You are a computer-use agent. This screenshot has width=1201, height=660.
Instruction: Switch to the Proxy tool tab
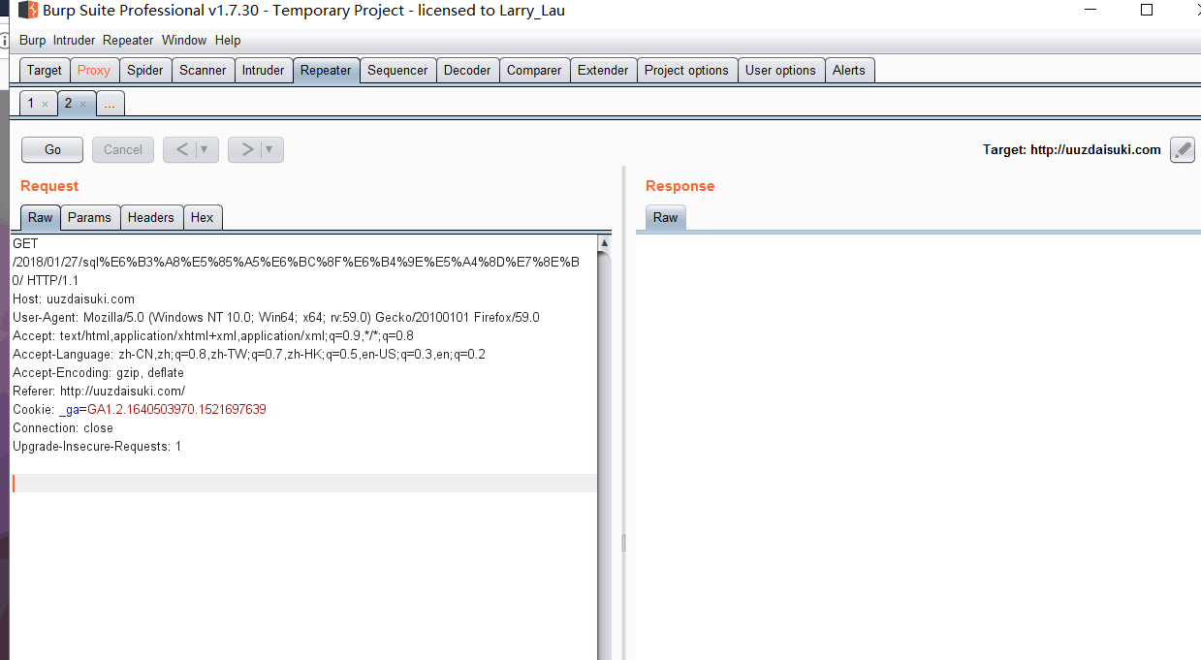click(94, 70)
